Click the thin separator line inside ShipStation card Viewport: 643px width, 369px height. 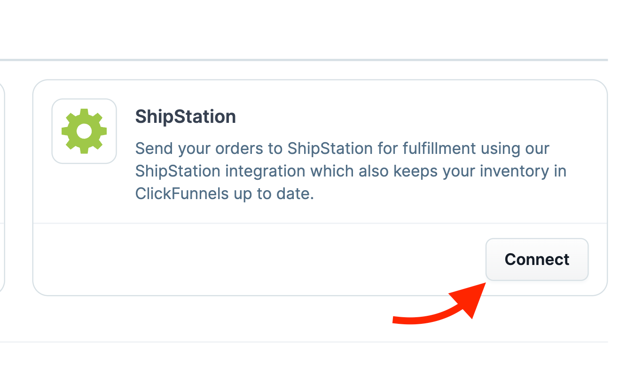coord(320,223)
